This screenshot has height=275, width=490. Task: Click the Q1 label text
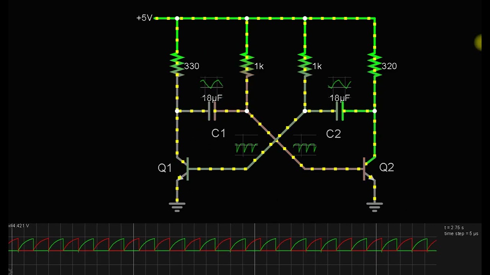[x=165, y=168]
